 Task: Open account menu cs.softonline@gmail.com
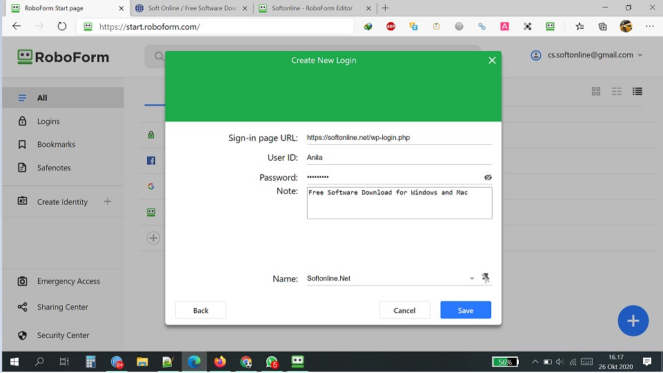pyautogui.click(x=586, y=55)
